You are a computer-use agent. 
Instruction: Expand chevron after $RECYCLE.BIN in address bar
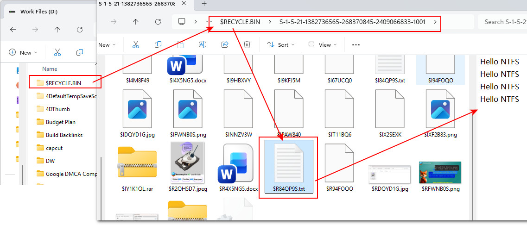point(270,22)
